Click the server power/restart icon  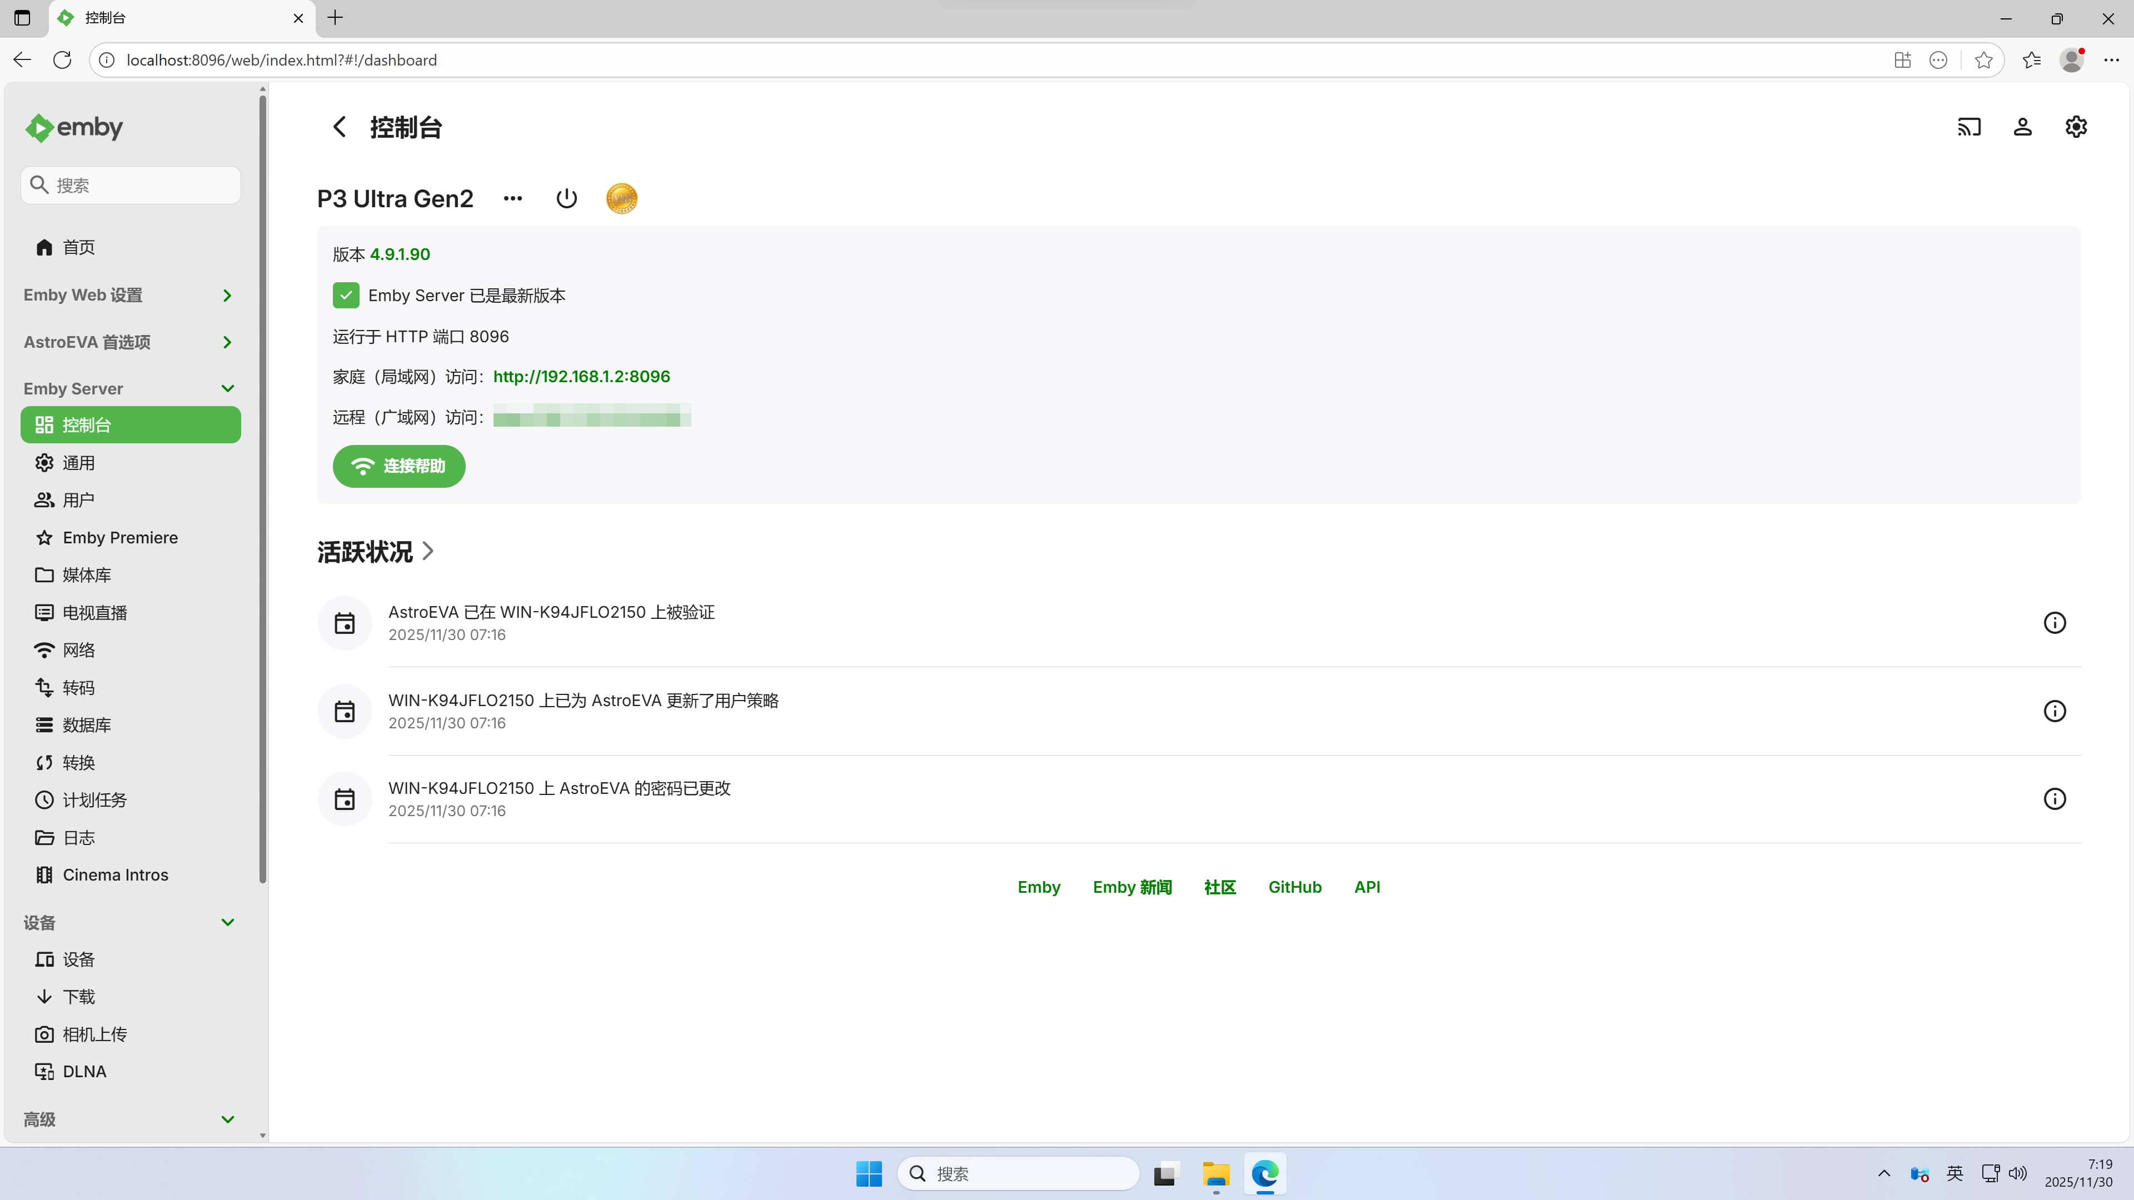point(567,199)
